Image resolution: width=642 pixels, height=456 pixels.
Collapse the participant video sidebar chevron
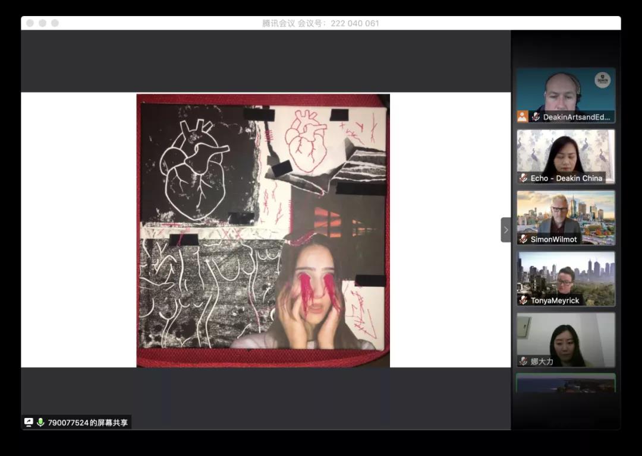click(506, 230)
